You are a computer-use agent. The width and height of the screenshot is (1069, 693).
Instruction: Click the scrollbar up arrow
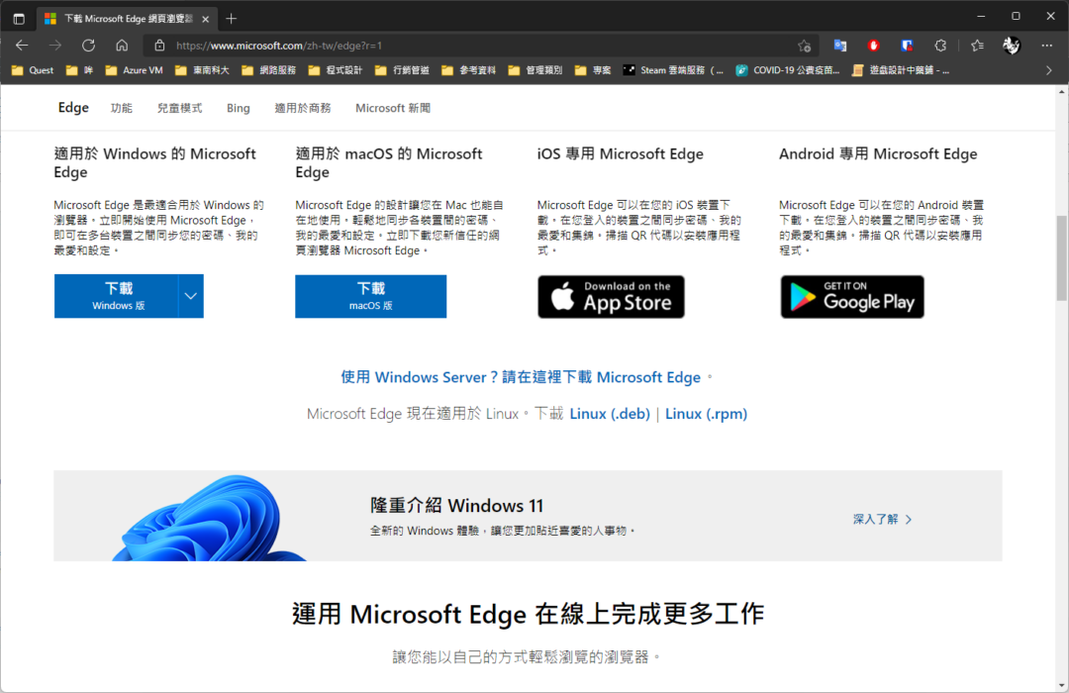pos(1061,91)
